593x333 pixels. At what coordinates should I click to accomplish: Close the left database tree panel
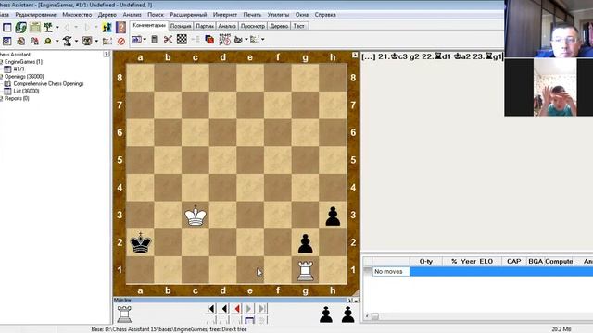point(107,54)
